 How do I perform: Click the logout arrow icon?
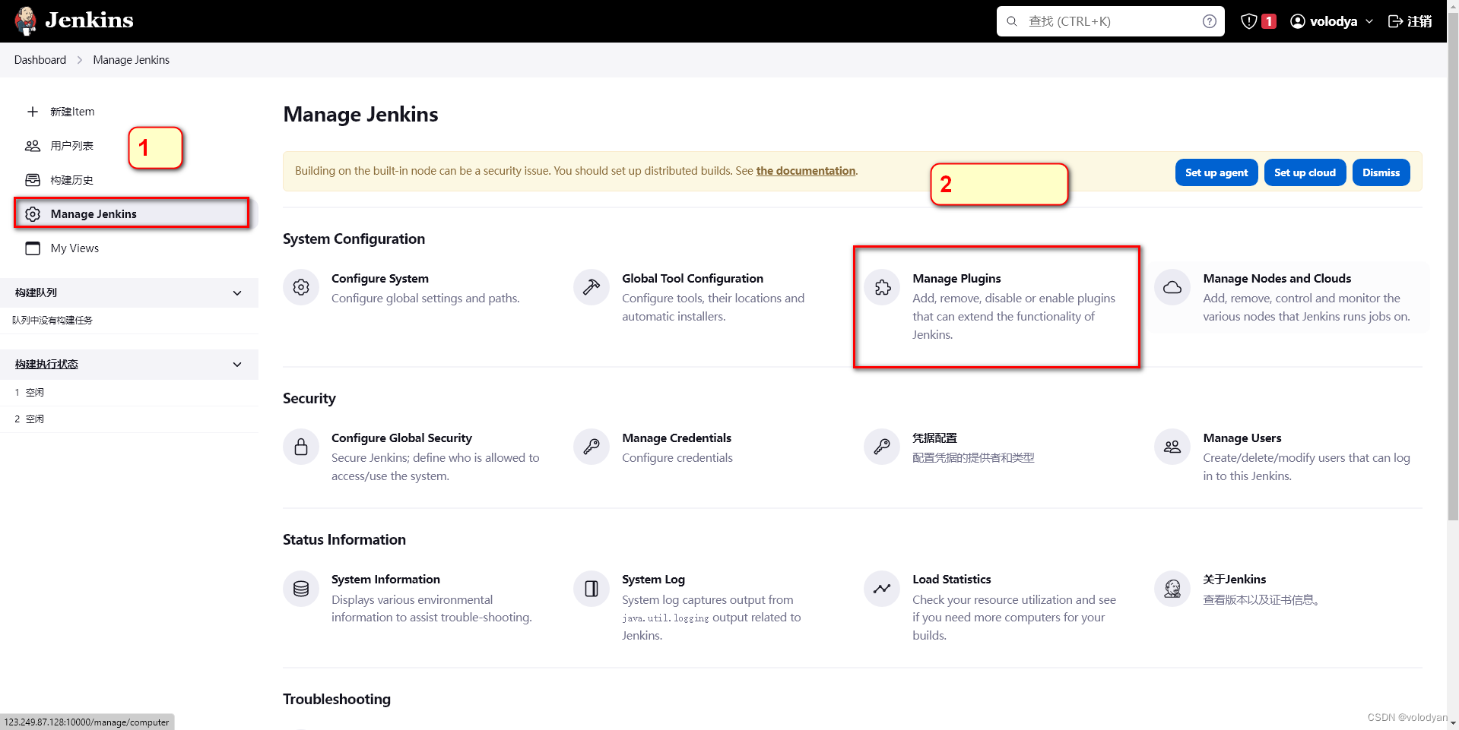pyautogui.click(x=1395, y=21)
